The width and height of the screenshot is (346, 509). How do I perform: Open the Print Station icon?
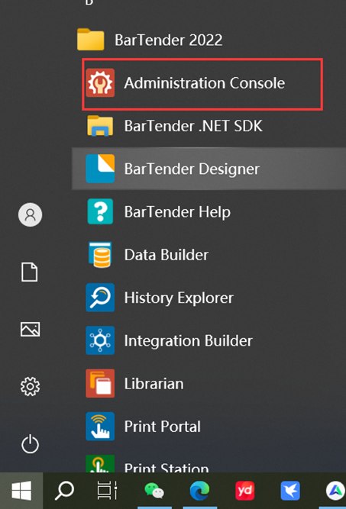click(x=100, y=463)
